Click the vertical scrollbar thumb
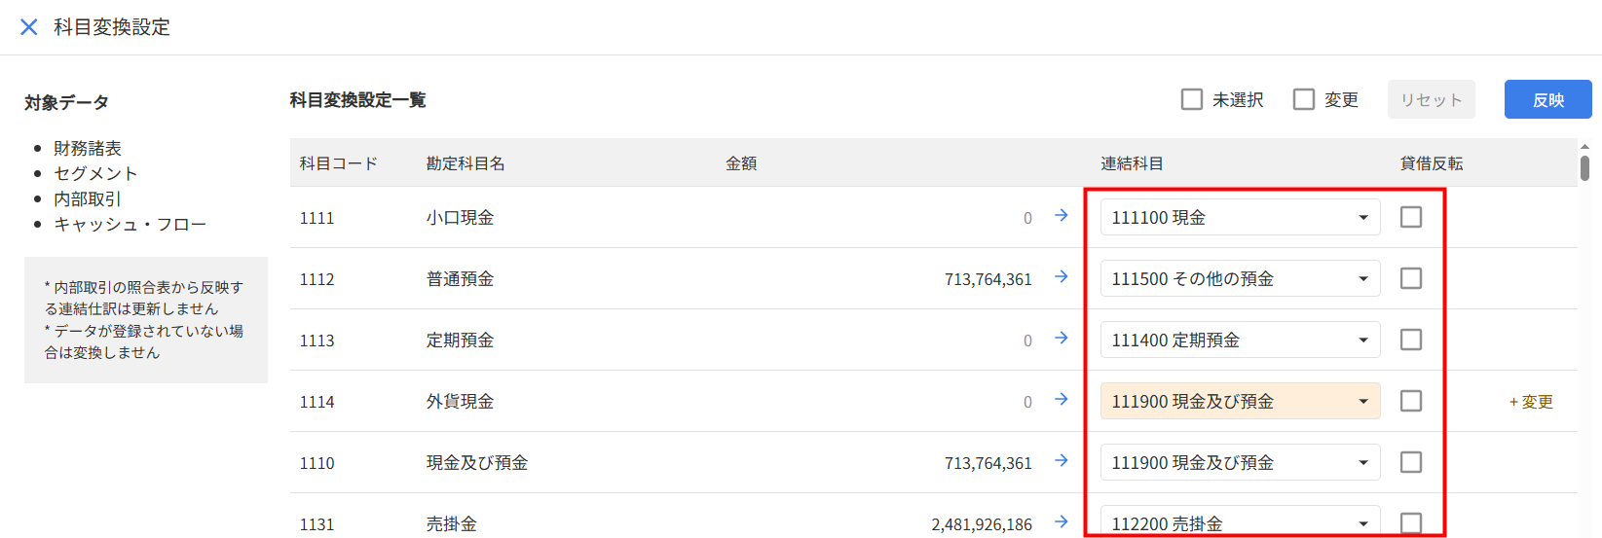This screenshot has height=538, width=1602. tap(1584, 167)
